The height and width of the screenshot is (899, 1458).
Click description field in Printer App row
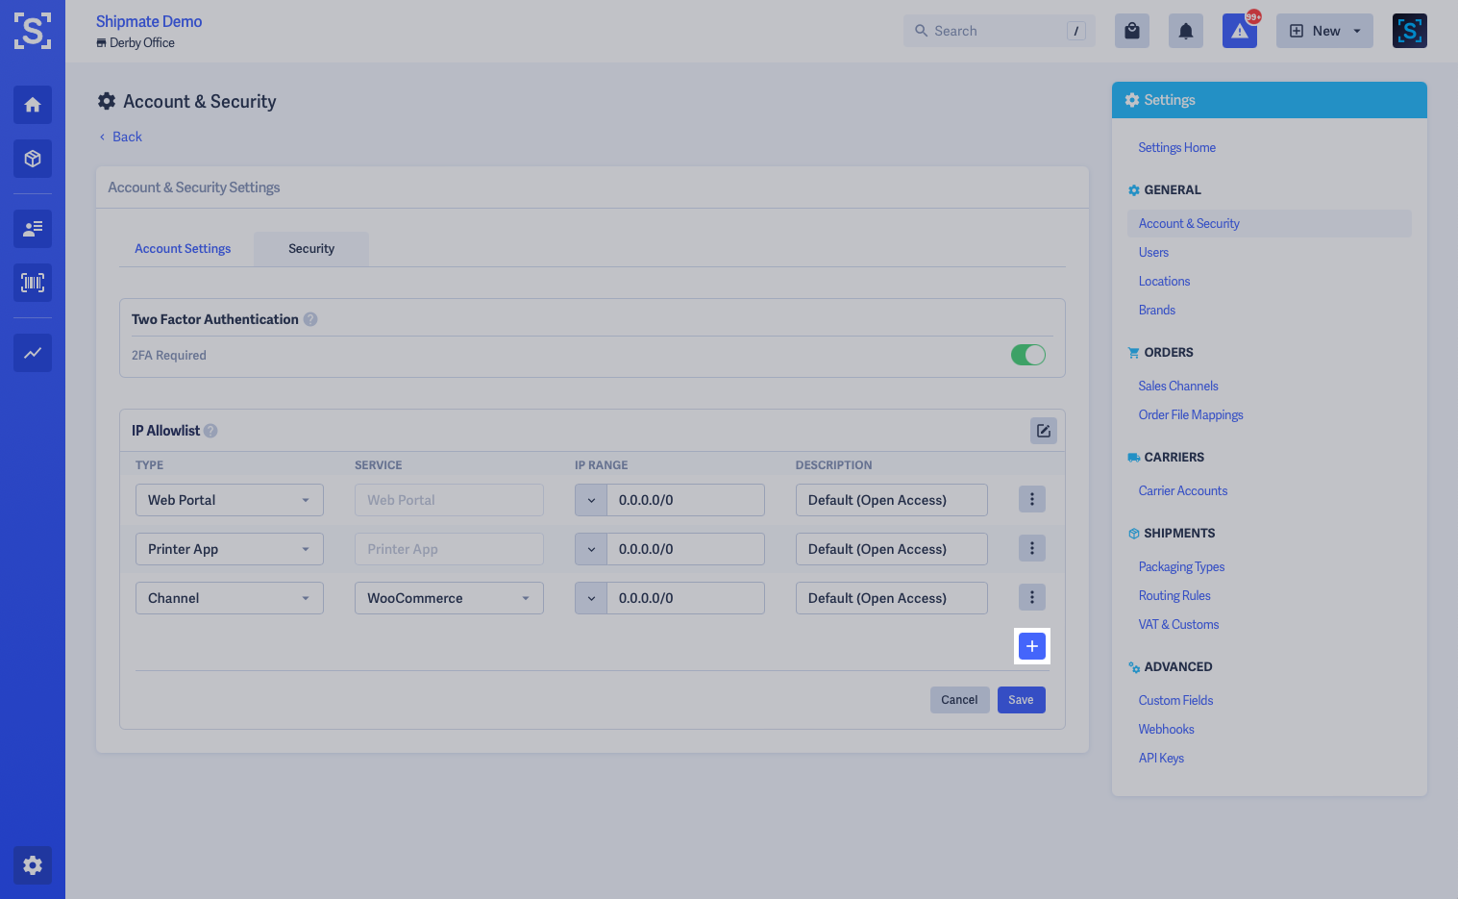pos(892,549)
